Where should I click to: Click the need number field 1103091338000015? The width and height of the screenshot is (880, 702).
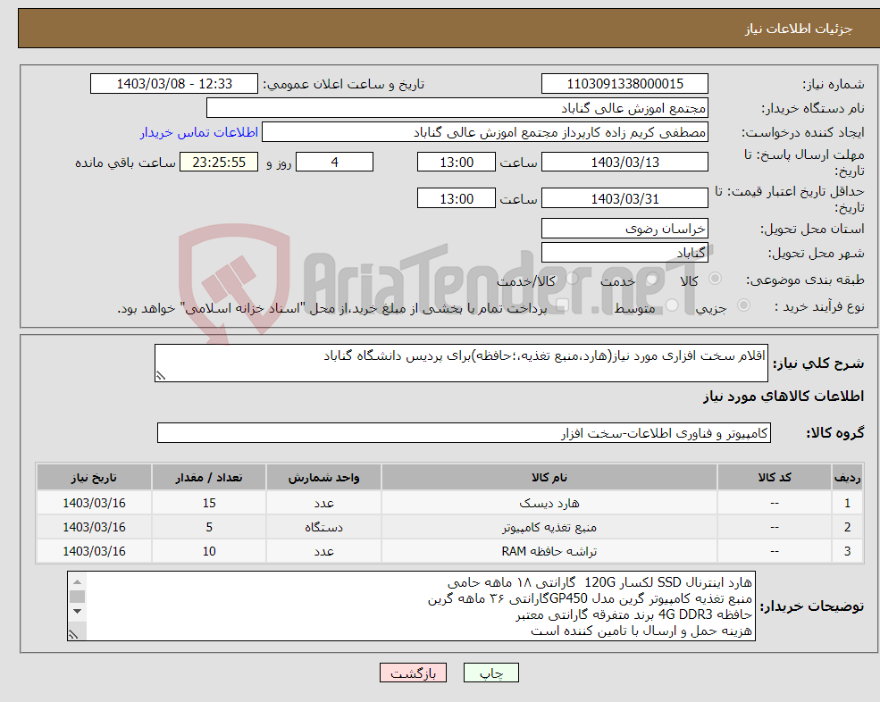click(x=624, y=84)
